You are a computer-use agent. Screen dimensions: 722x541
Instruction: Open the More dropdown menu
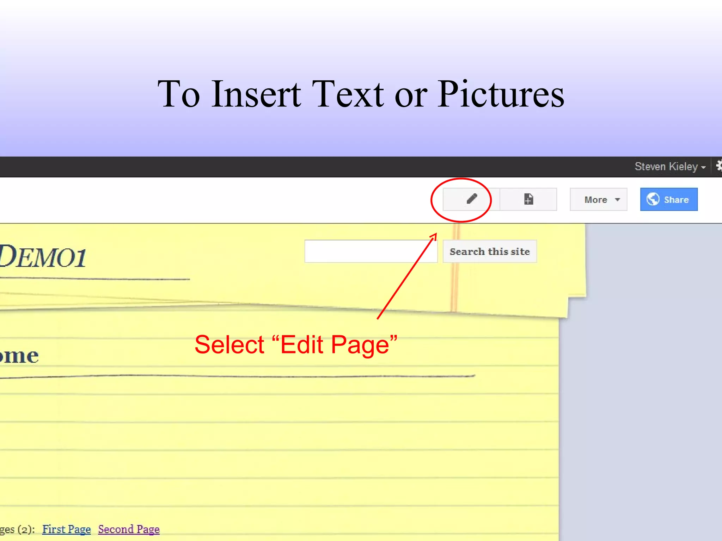pos(599,199)
